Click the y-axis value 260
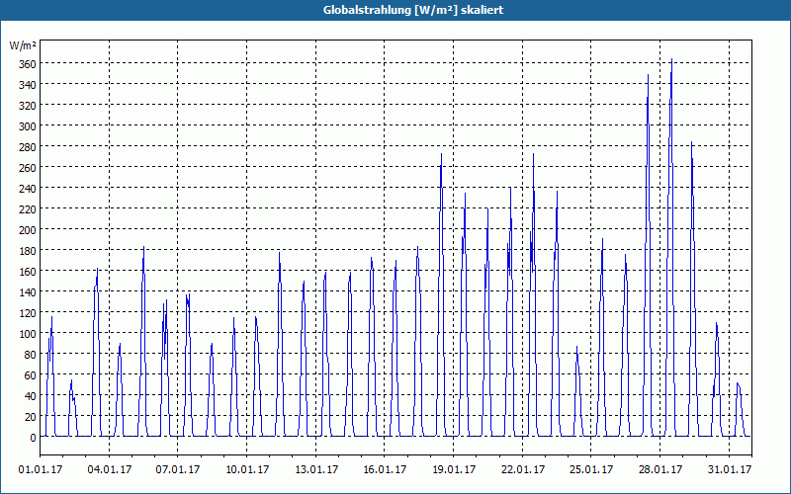The width and height of the screenshot is (791, 494). click(28, 168)
